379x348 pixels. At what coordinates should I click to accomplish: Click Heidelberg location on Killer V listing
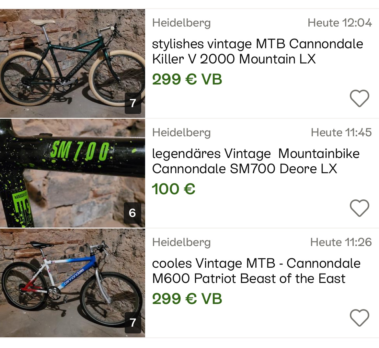point(181,23)
